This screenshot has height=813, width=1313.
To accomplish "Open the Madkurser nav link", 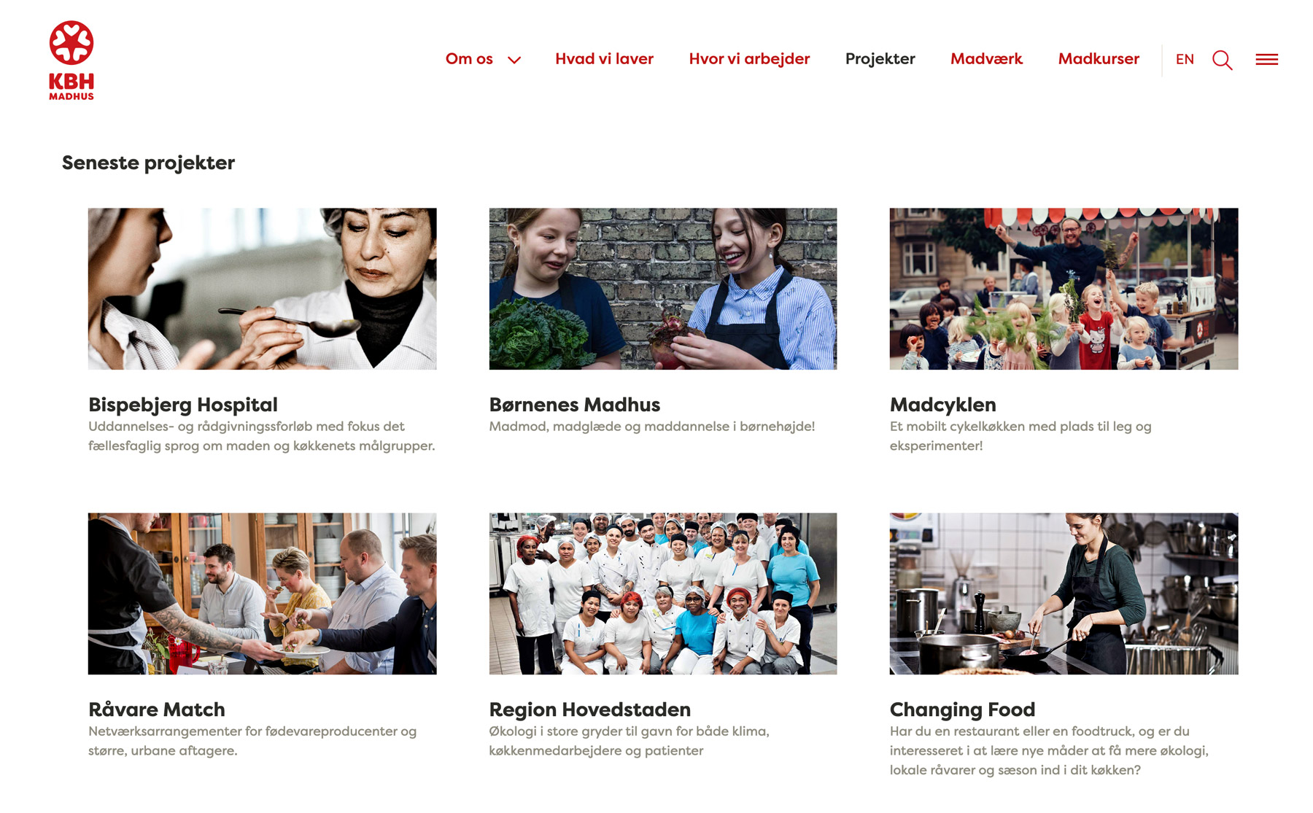I will (x=1099, y=59).
